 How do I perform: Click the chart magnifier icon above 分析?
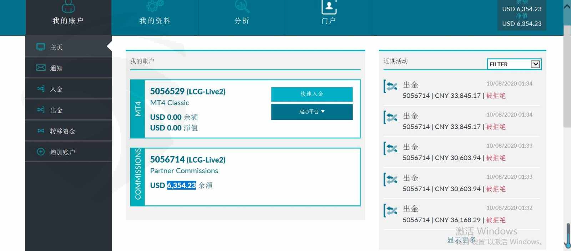pos(242,6)
